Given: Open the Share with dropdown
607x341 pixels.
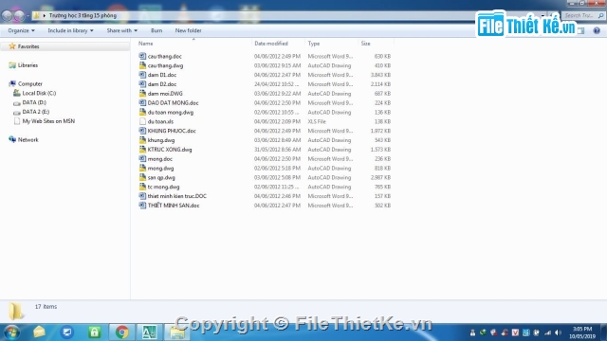Looking at the screenshot, I should [122, 30].
